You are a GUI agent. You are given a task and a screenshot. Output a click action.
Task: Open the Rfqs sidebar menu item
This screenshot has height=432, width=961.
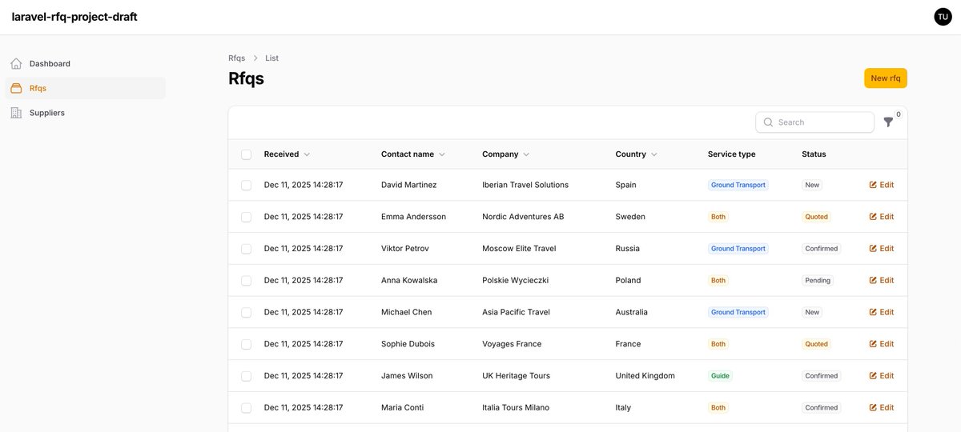pyautogui.click(x=86, y=89)
